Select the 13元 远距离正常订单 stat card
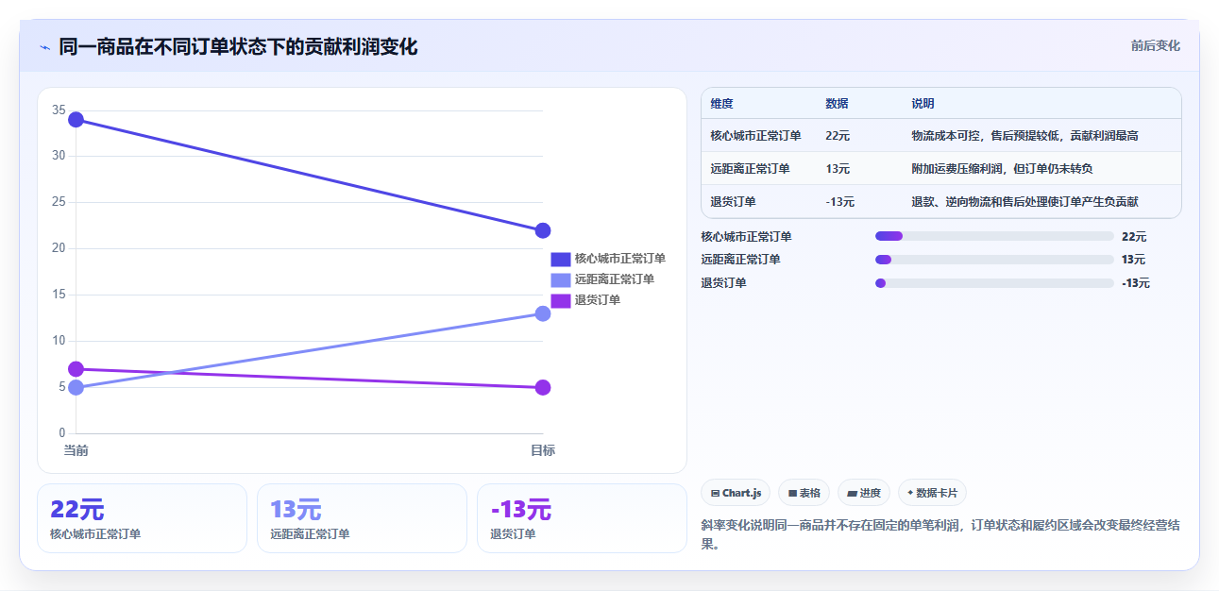The width and height of the screenshot is (1219, 591). coord(362,518)
